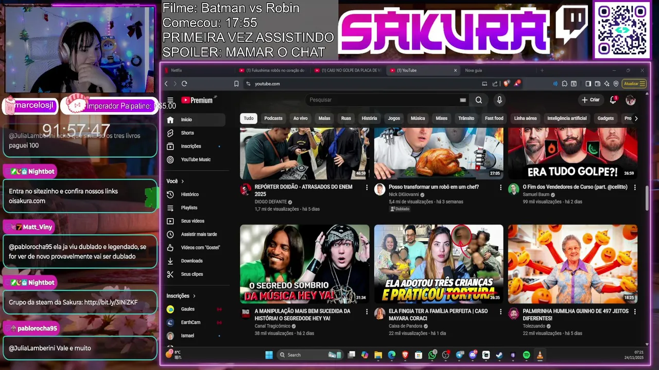Open YouTube notifications bell
The width and height of the screenshot is (659, 370).
click(613, 100)
